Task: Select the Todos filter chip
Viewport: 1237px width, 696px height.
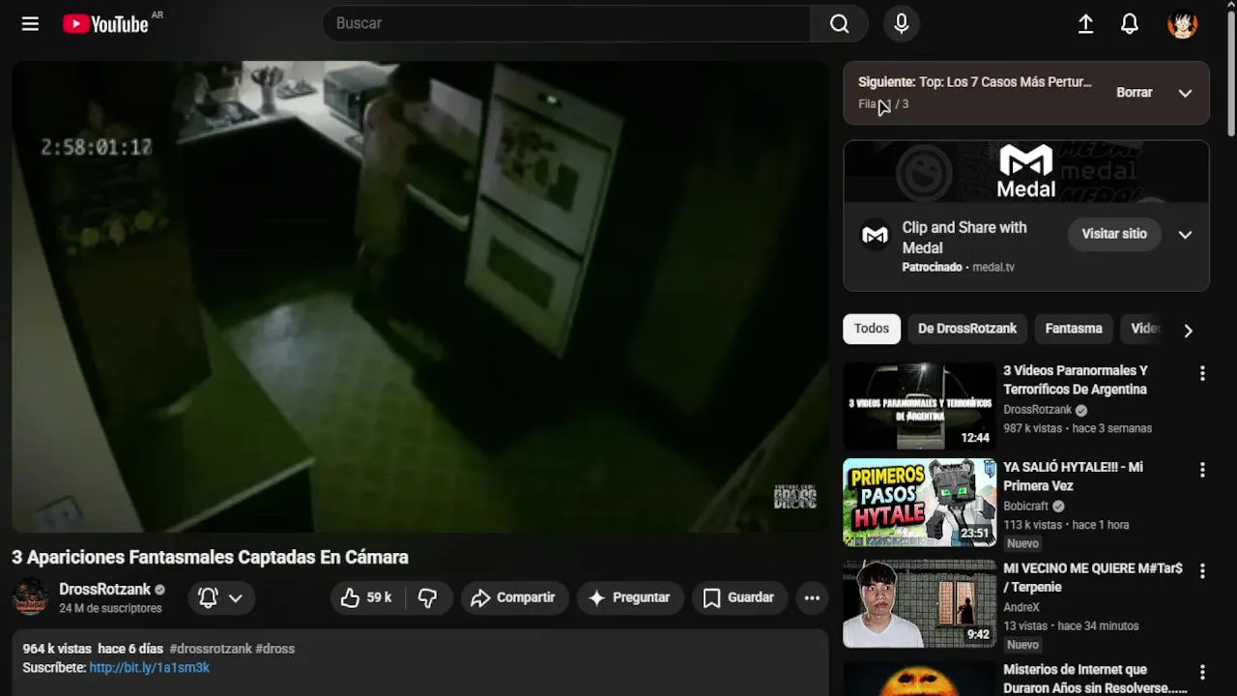Action: pos(872,329)
